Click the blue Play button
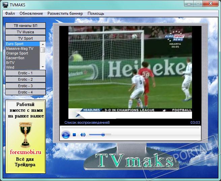The width and height of the screenshot is (221, 181). point(66,135)
